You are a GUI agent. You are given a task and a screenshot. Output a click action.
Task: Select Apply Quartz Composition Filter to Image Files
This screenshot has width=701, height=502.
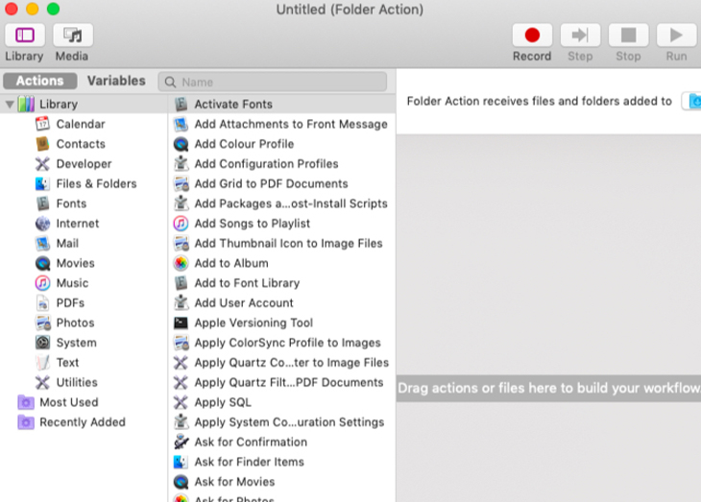(x=281, y=363)
